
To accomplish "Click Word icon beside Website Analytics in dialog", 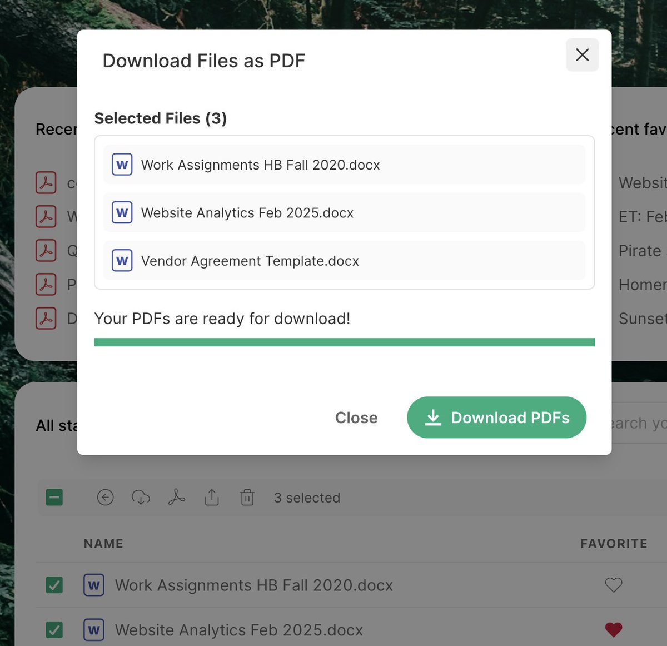I will tap(122, 212).
